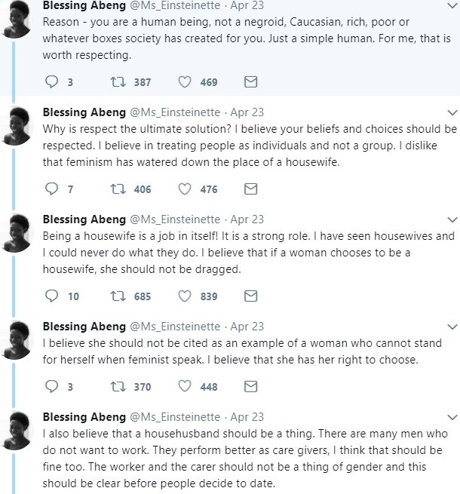Like the tweet with 448 likes

[x=185, y=386]
